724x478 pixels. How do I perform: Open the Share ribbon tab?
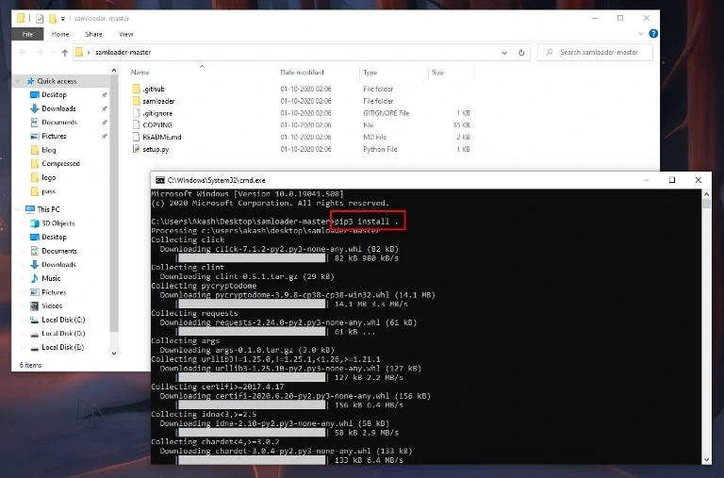point(93,34)
